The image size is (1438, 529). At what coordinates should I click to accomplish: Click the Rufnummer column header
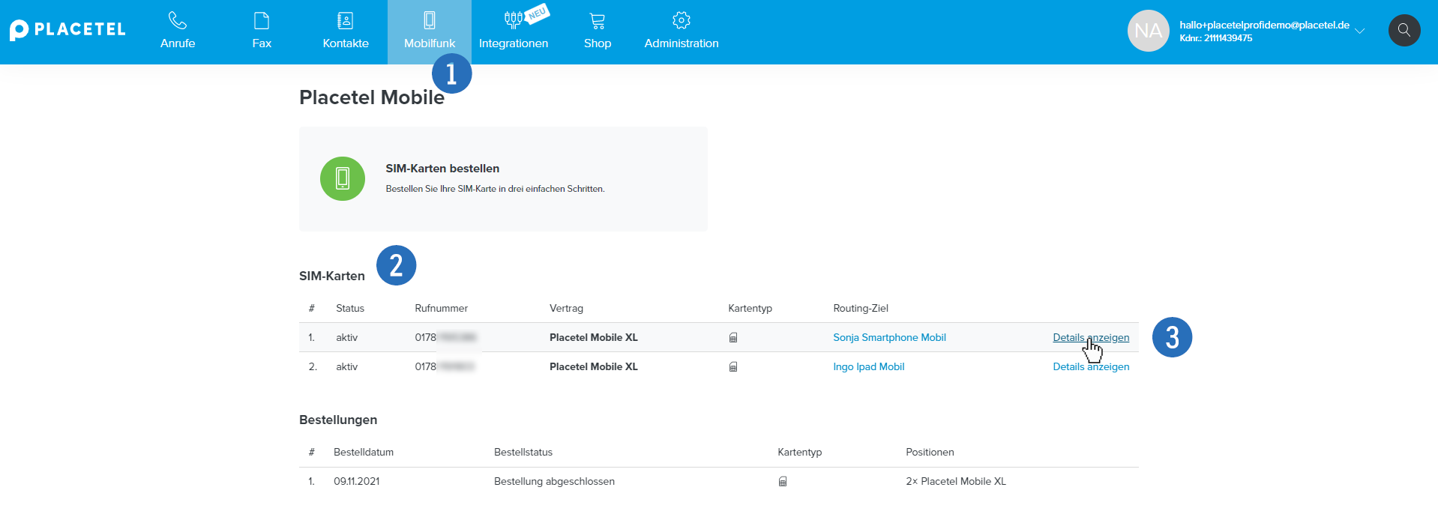coord(441,309)
